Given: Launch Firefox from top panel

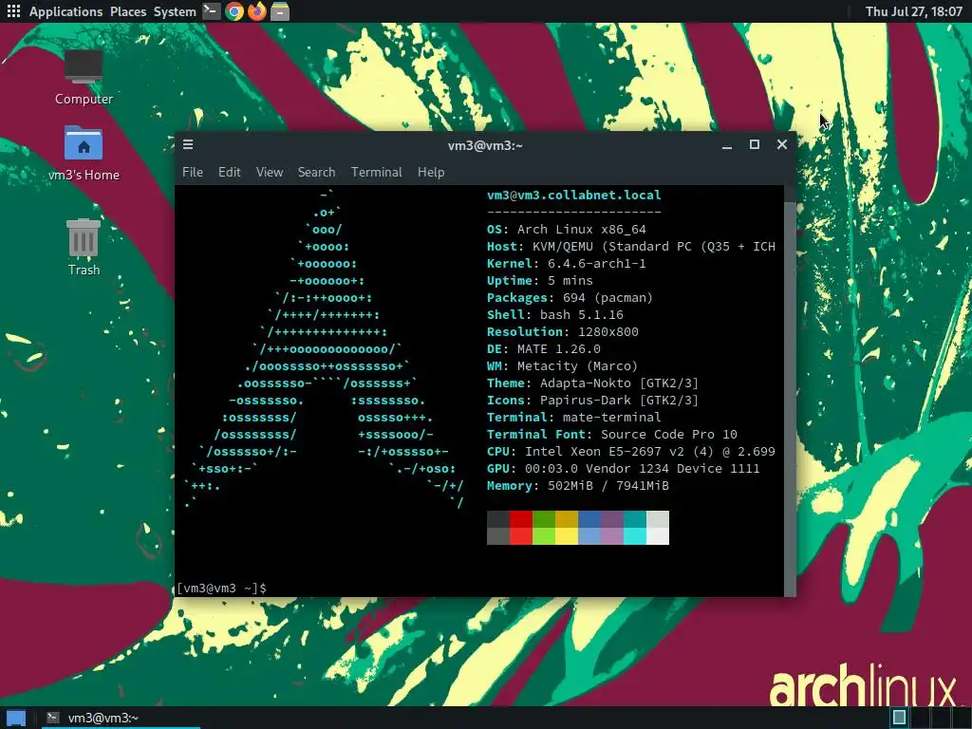Looking at the screenshot, I should click(x=256, y=11).
